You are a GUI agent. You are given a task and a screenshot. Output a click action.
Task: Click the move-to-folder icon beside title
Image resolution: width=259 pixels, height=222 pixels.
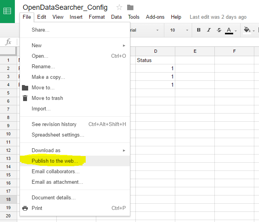130,7
